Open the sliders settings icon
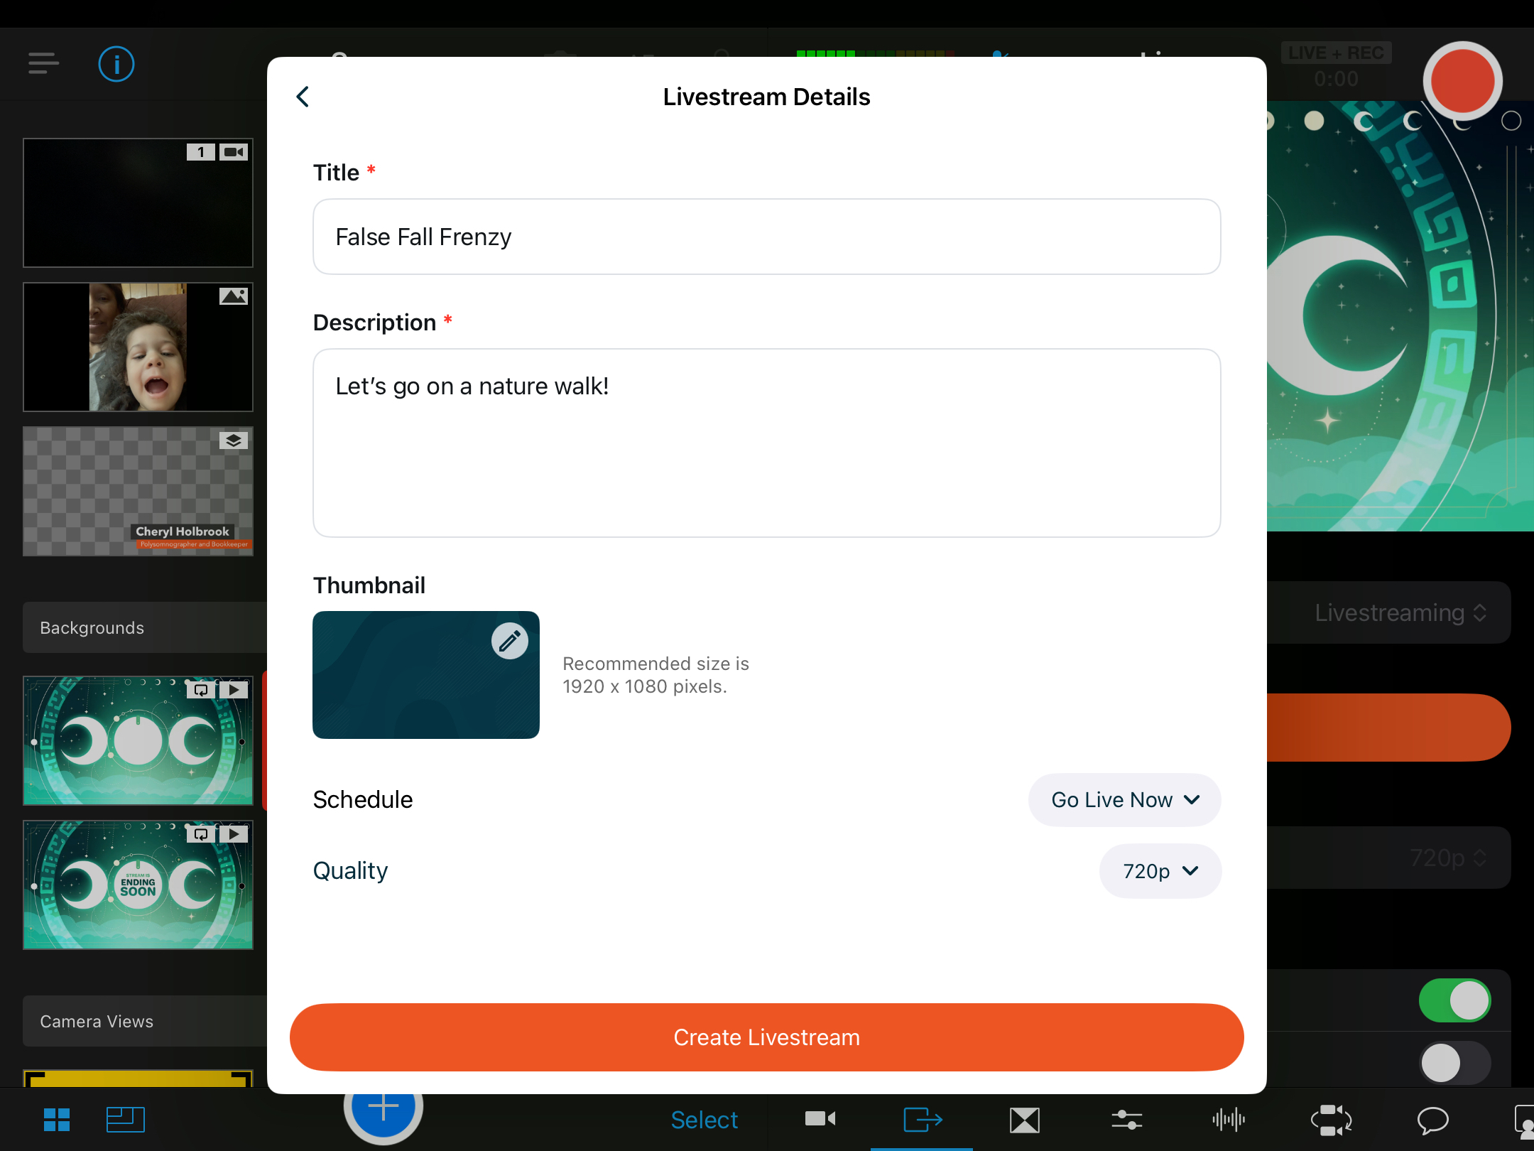 point(1126,1120)
